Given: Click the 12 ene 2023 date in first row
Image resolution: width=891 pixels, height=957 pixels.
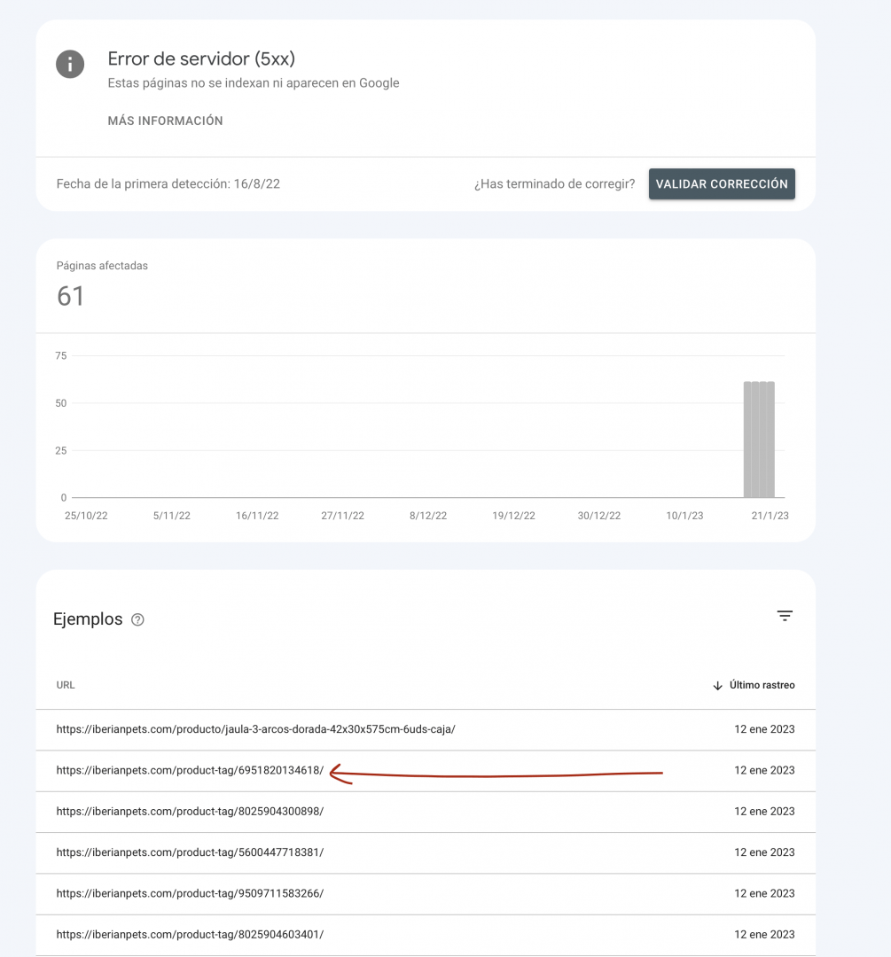Looking at the screenshot, I should tap(764, 729).
